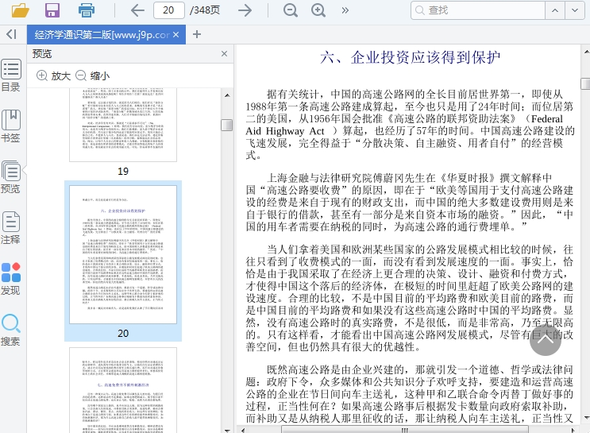Image resolution: width=590 pixels, height=433 pixels.
Task: Go to next page with right arrow
Action: tap(245, 10)
